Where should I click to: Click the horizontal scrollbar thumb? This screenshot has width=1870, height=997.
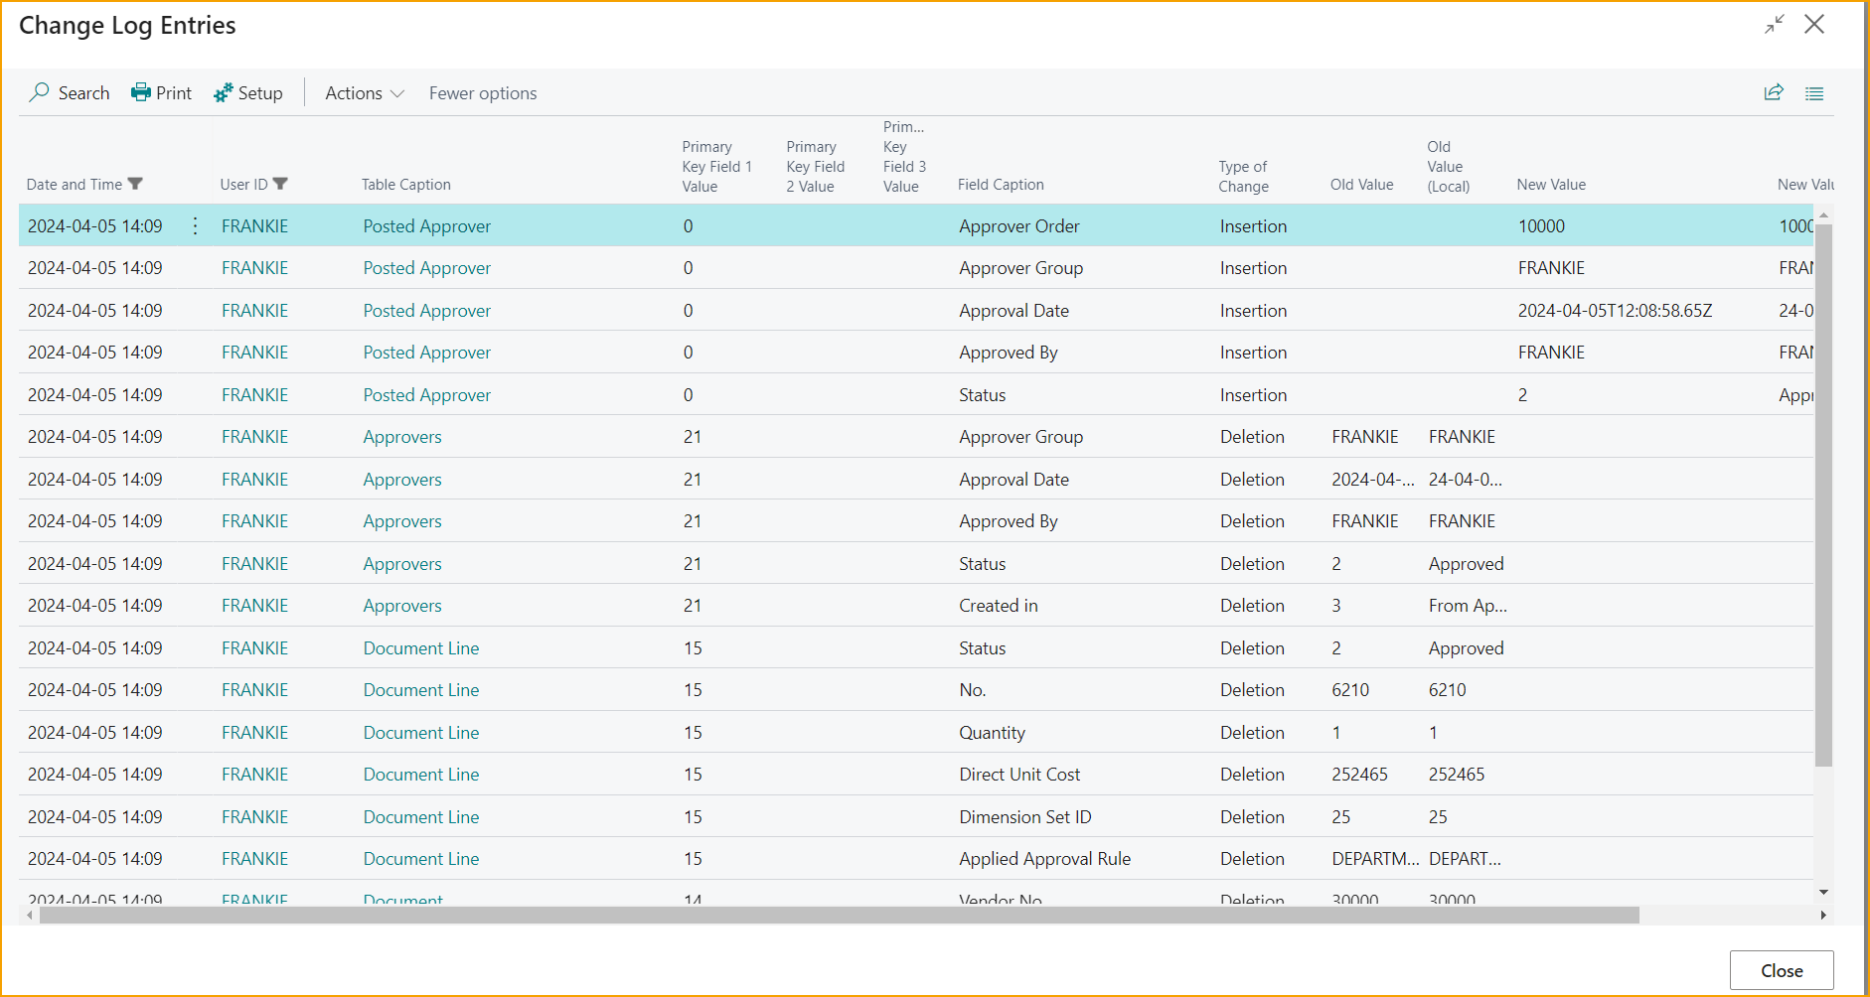pos(839,915)
